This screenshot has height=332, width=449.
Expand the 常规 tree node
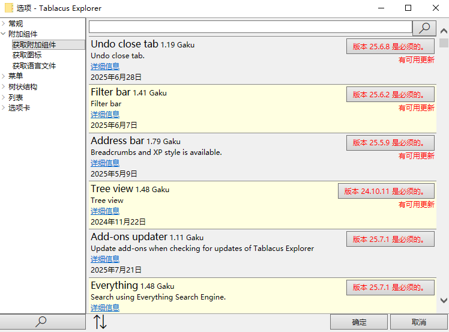click(4, 23)
